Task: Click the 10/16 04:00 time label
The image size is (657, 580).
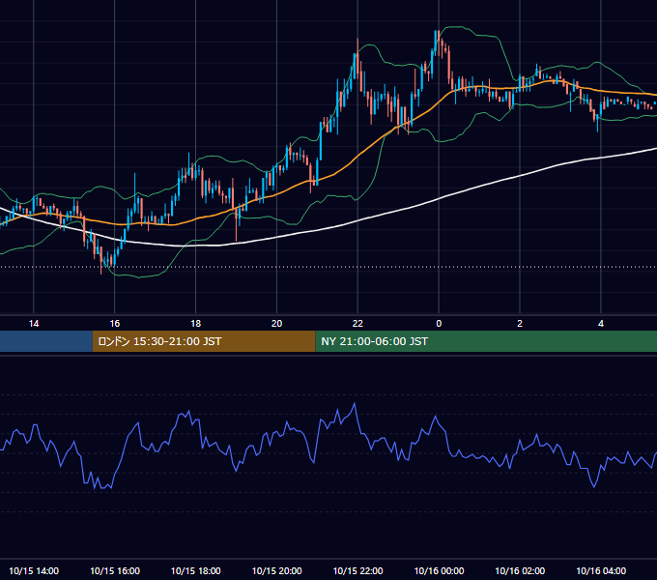Action: click(601, 570)
